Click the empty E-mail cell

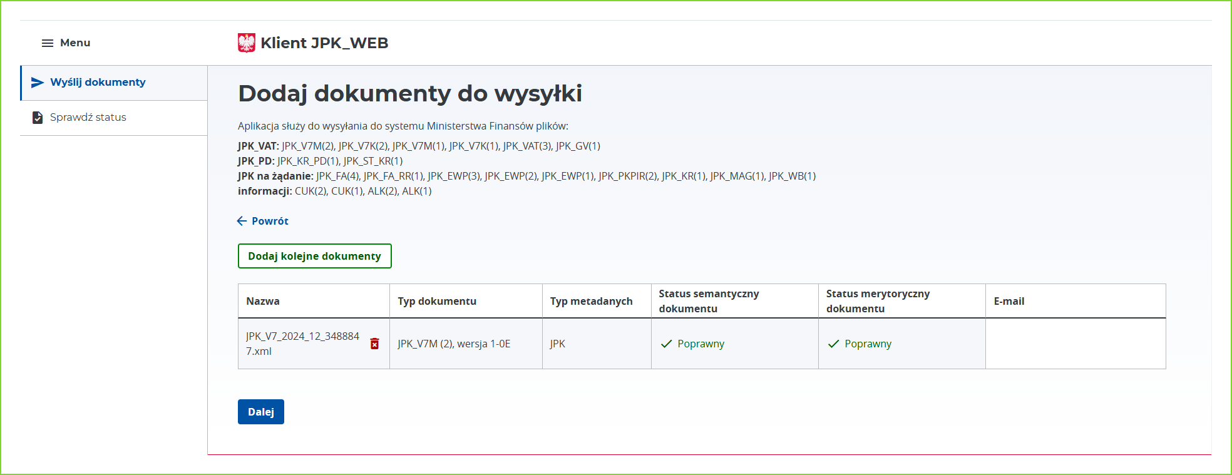click(1075, 344)
